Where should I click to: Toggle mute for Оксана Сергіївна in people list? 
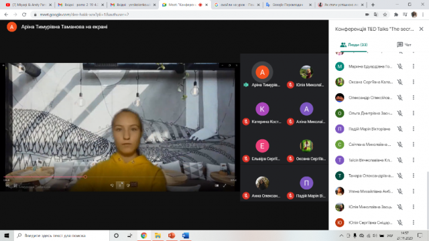point(400,82)
